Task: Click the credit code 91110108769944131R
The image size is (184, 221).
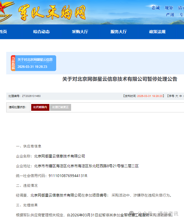Action: click(68, 176)
